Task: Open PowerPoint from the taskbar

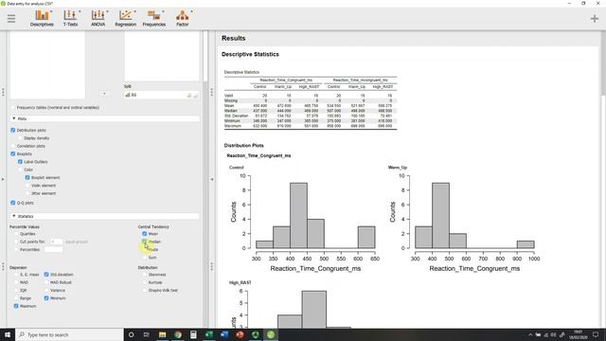Action: click(240, 334)
